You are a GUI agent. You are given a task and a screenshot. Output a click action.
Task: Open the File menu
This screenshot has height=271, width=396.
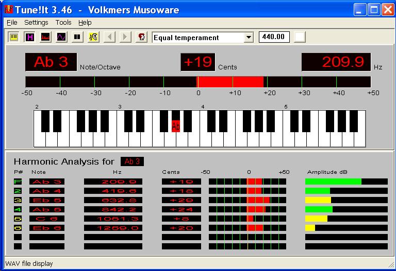click(12, 23)
